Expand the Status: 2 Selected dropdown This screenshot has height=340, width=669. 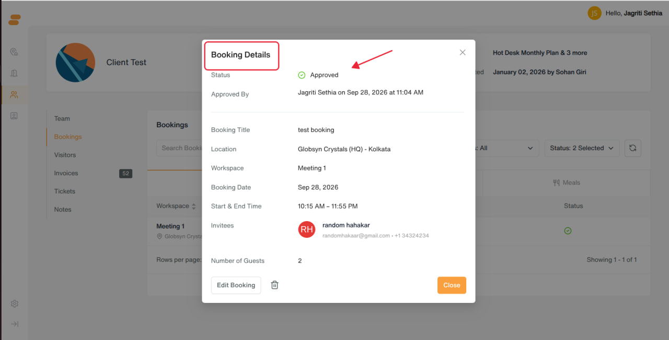coord(582,148)
